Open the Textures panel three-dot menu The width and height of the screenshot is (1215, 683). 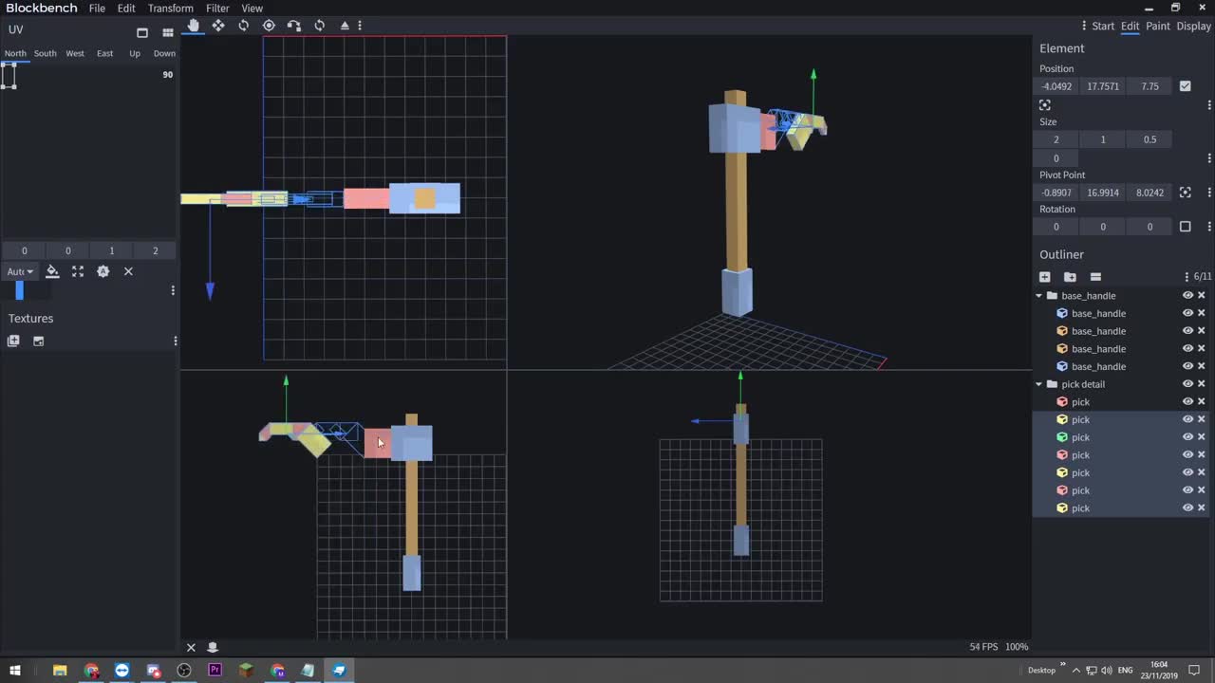click(175, 341)
